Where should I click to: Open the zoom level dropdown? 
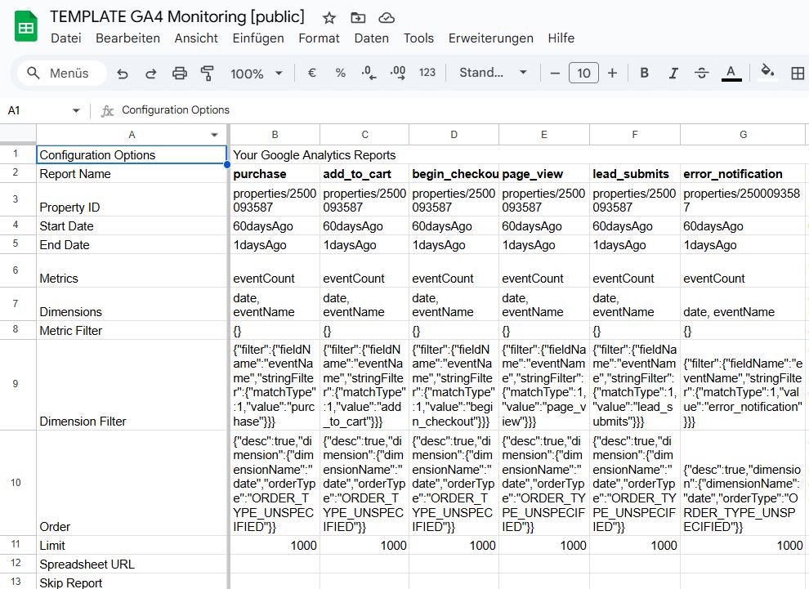pyautogui.click(x=253, y=73)
